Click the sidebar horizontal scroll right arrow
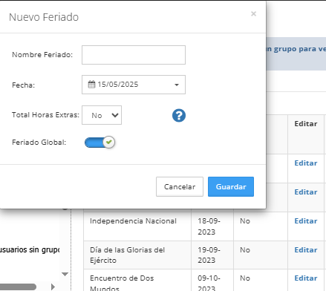 [x=53, y=287]
